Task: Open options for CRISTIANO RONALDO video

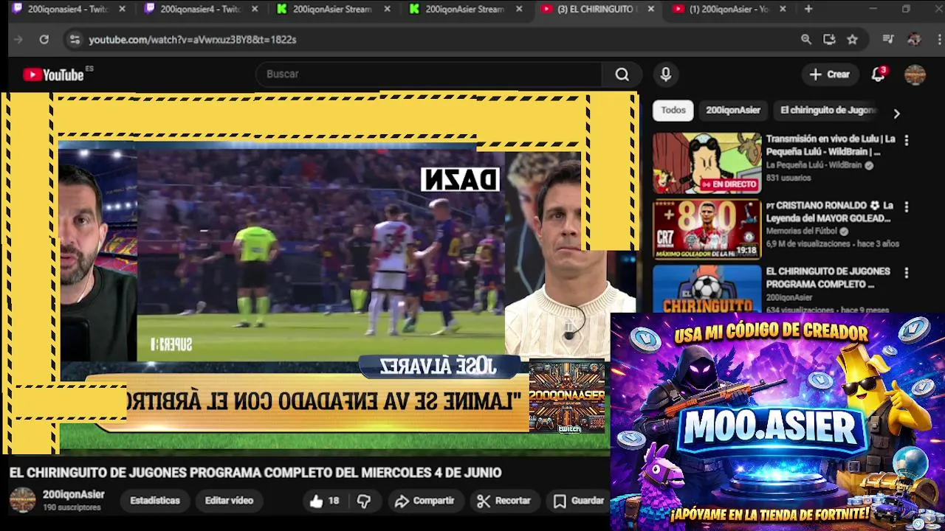Action: pos(907,207)
